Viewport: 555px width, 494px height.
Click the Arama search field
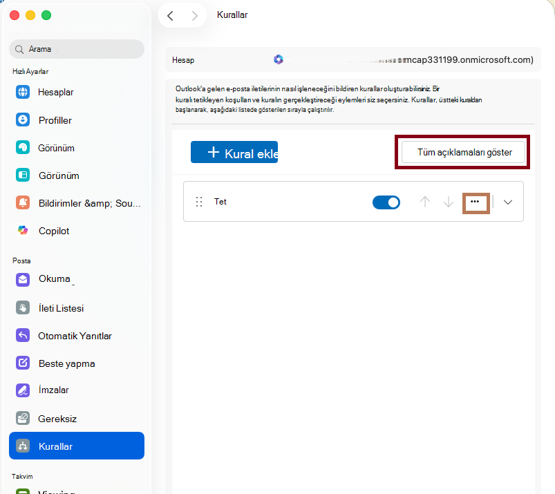(77, 49)
